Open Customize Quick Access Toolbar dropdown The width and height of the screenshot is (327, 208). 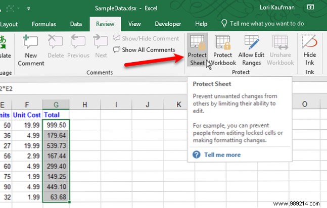[29, 9]
